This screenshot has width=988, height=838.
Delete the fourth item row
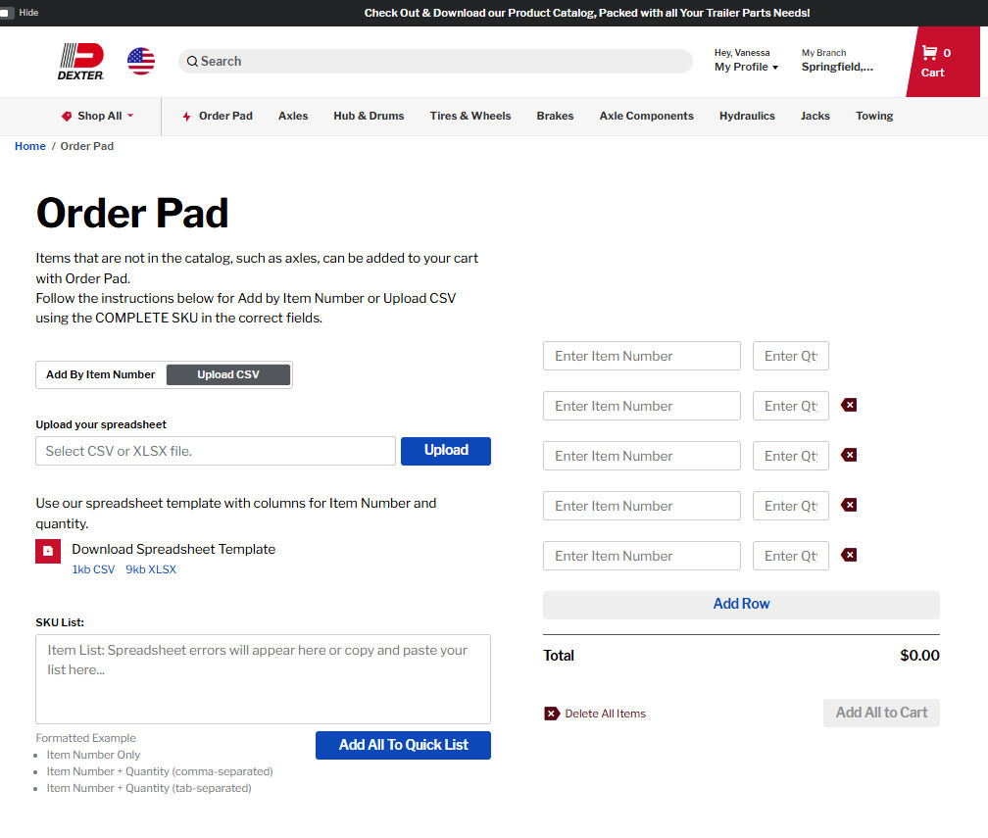pyautogui.click(x=849, y=505)
